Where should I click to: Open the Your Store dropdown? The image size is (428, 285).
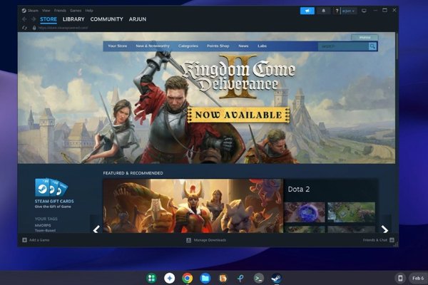[x=118, y=46]
